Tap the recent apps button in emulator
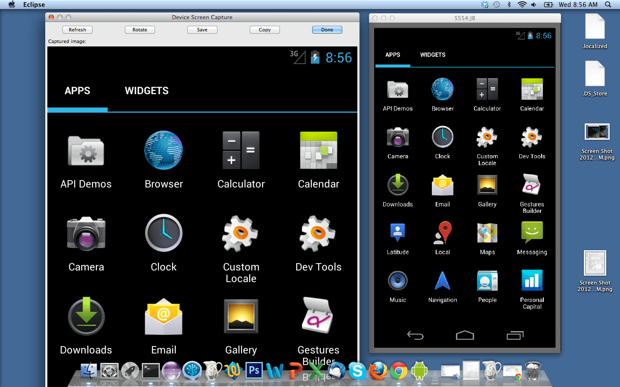Image resolution: width=620 pixels, height=387 pixels. click(x=515, y=335)
